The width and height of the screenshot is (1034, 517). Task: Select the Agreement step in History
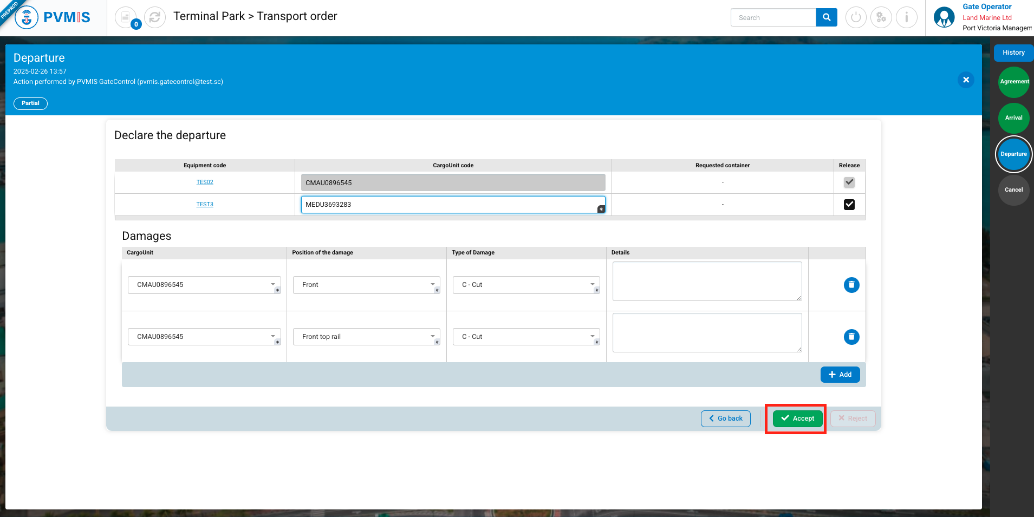click(x=1013, y=82)
